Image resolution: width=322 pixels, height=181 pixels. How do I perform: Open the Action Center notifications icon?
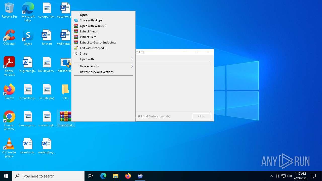pos(314,176)
